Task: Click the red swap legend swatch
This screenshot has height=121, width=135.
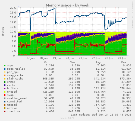Action: point(5,95)
